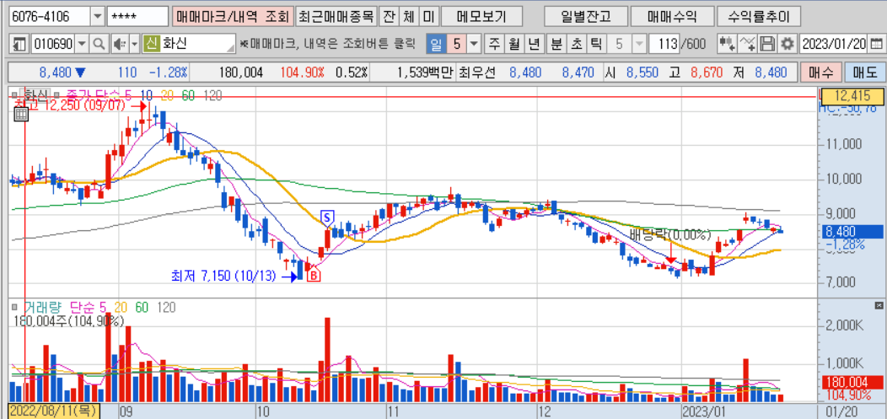The width and height of the screenshot is (887, 419).
Task: Click the 배당락(0.00%) ex-dividend label
Action: pyautogui.click(x=670, y=234)
